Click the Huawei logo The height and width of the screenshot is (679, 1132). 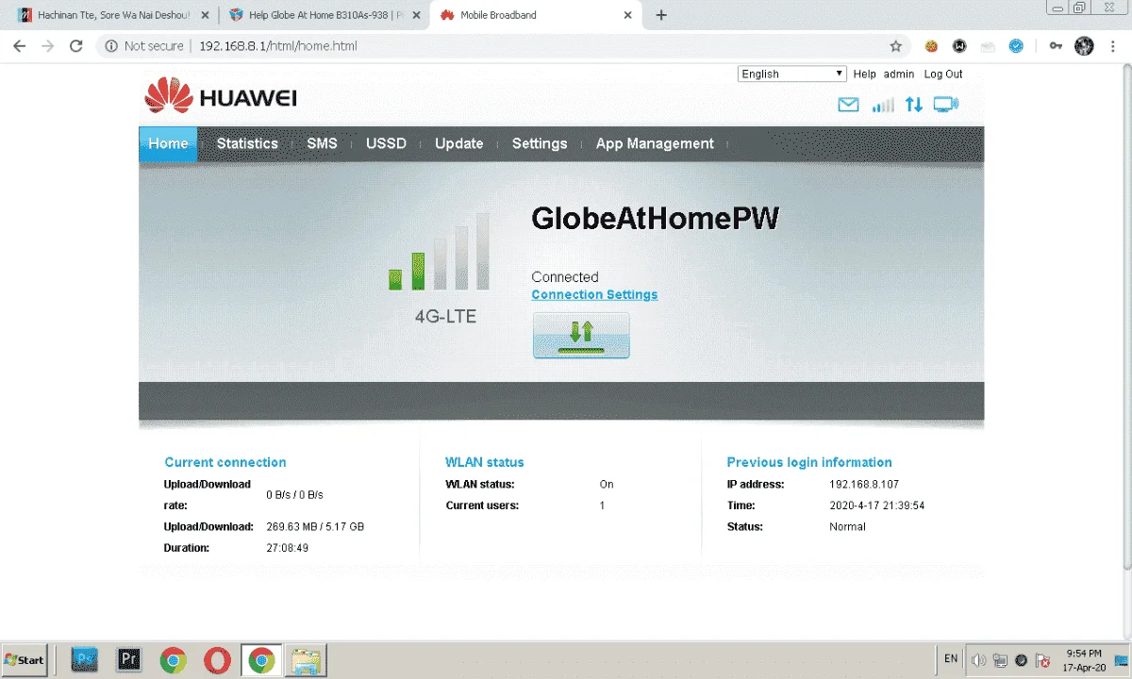221,96
